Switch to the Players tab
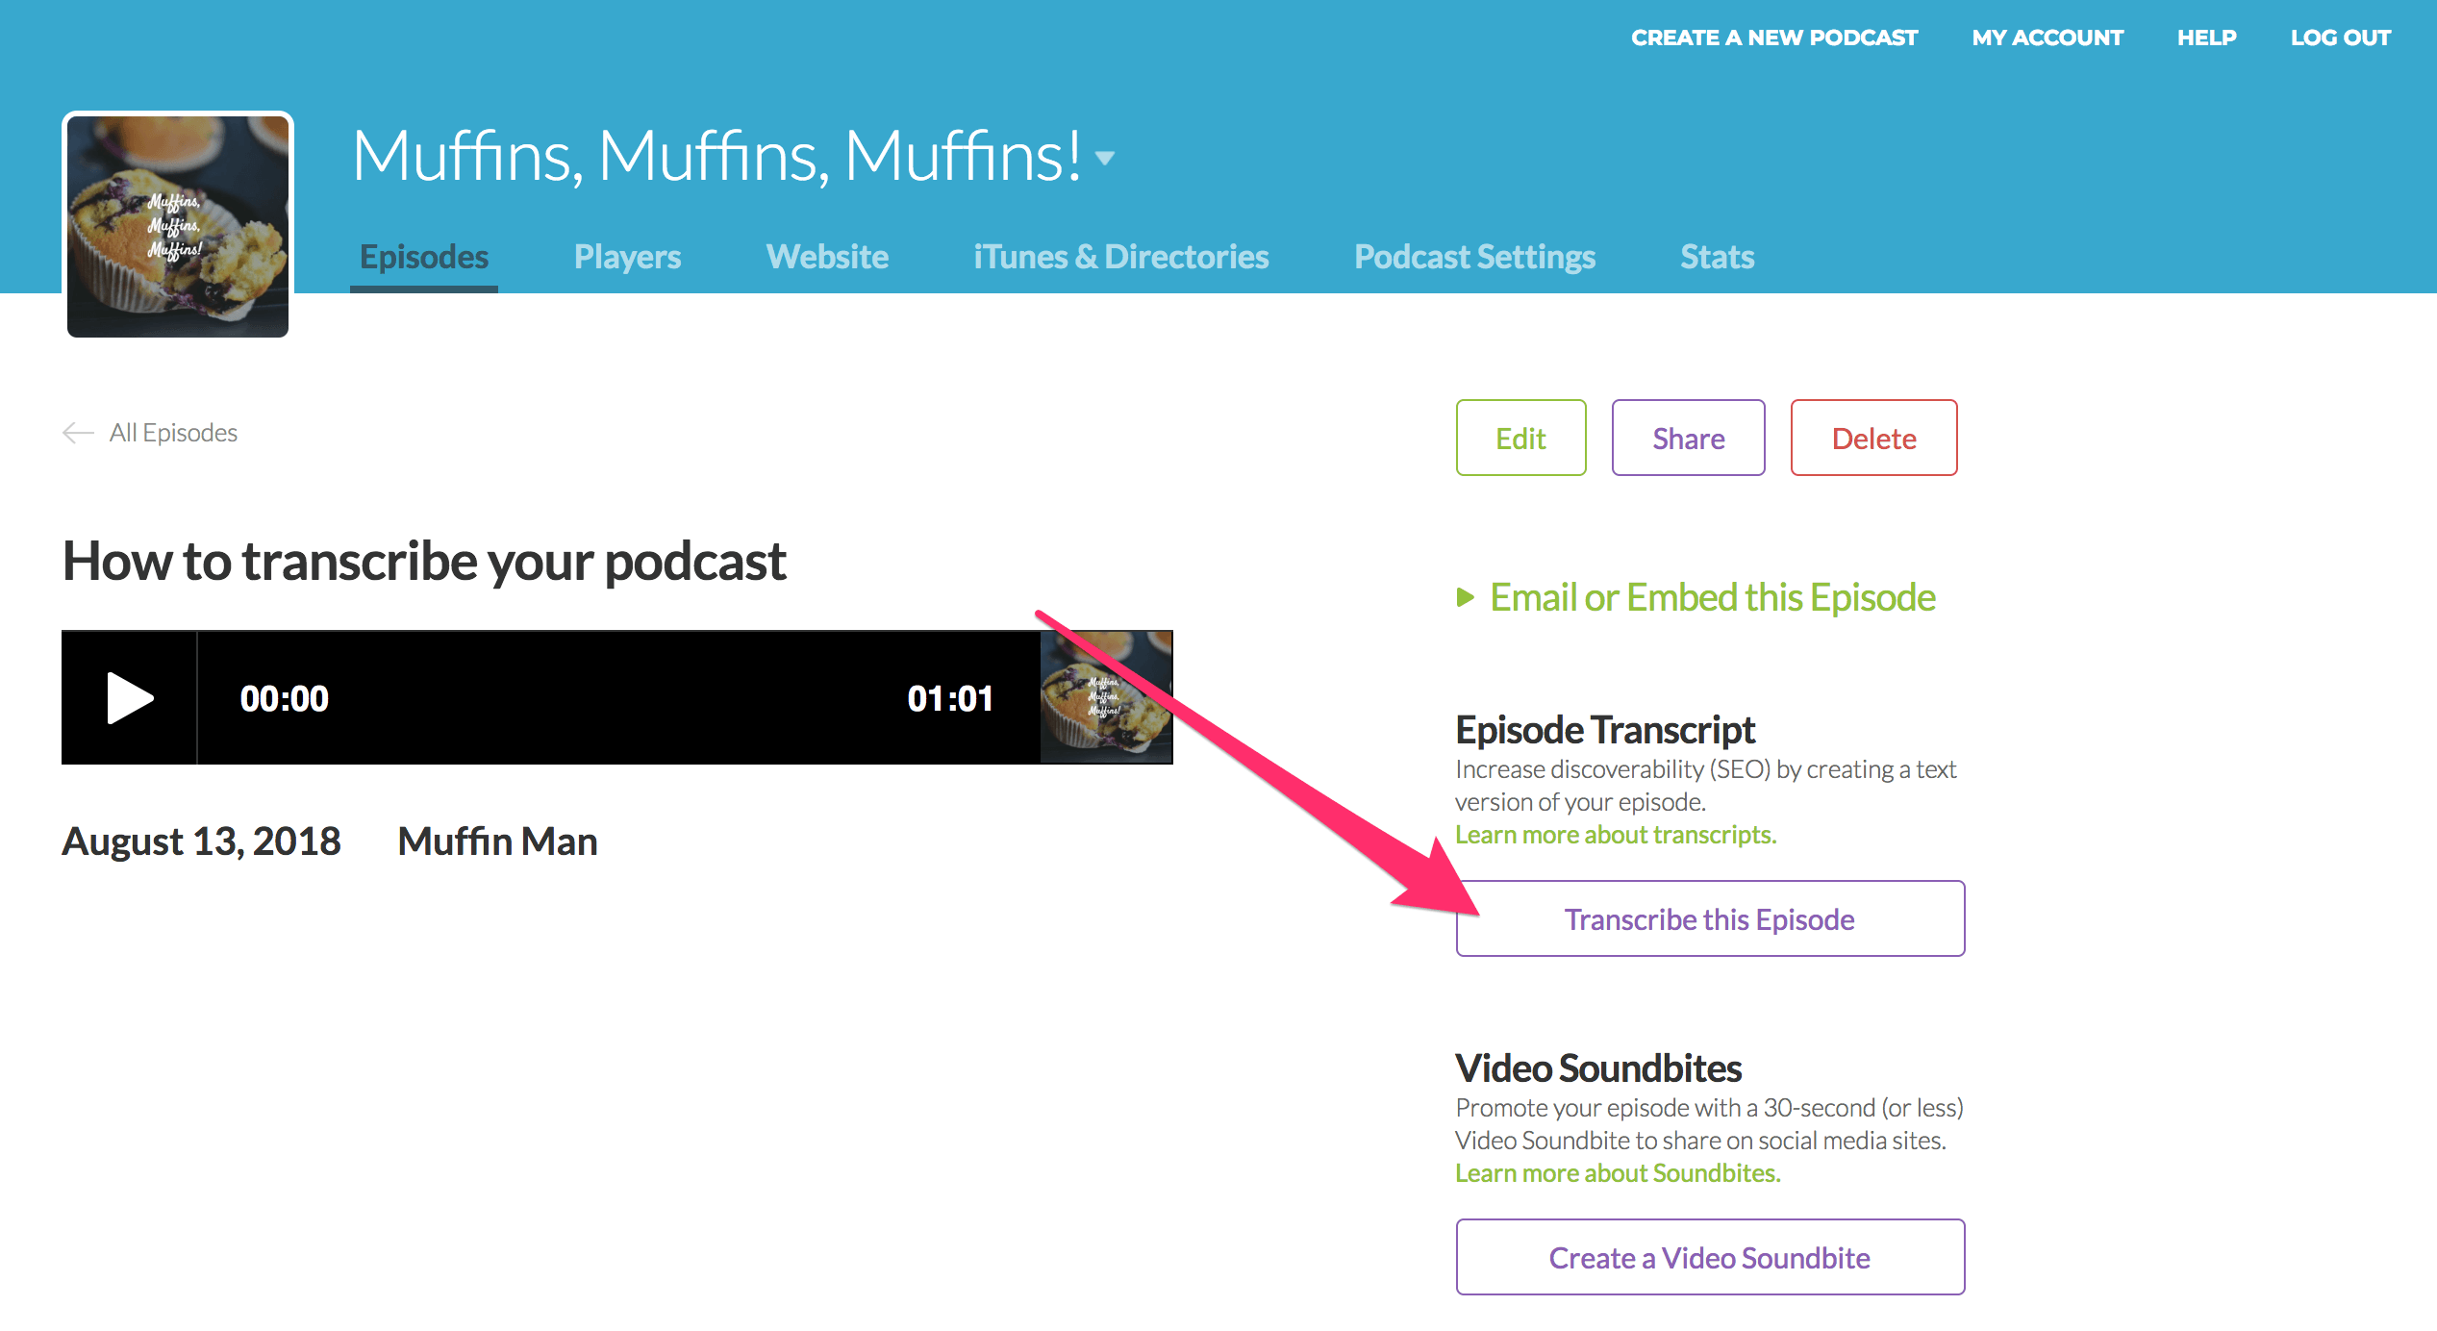2437x1331 pixels. [627, 257]
